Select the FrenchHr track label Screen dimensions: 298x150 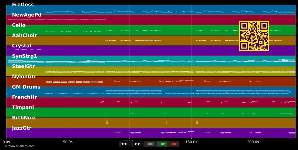pyautogui.click(x=24, y=97)
